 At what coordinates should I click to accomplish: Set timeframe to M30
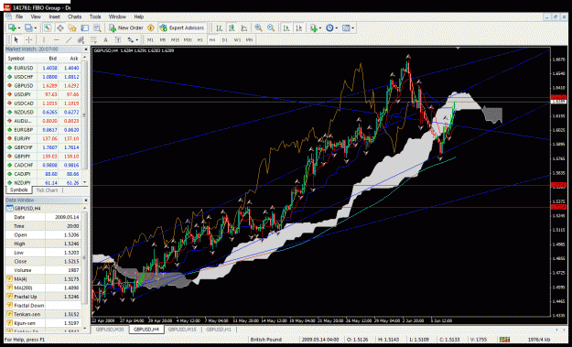click(188, 39)
